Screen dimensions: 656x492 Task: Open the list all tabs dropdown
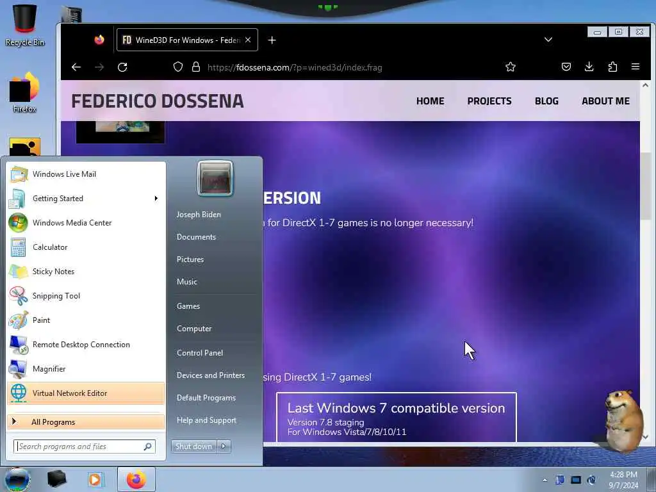pyautogui.click(x=548, y=40)
